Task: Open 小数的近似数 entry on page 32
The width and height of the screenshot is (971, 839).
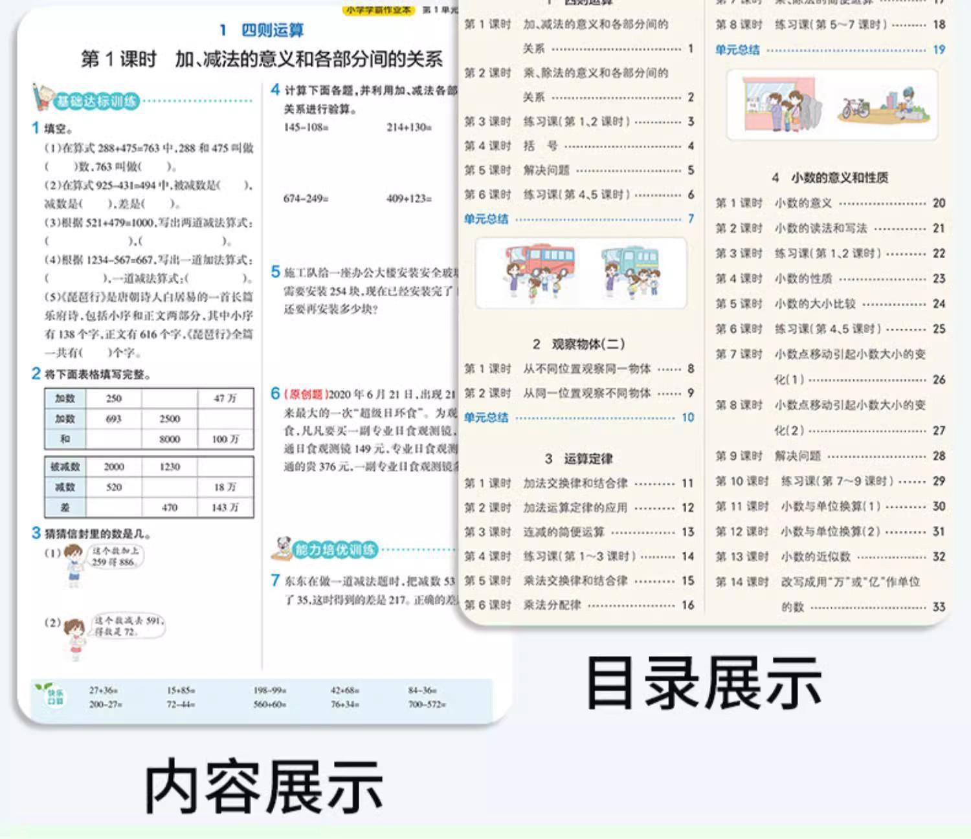Action: coord(816,557)
